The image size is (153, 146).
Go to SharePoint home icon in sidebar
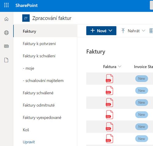tap(6, 19)
